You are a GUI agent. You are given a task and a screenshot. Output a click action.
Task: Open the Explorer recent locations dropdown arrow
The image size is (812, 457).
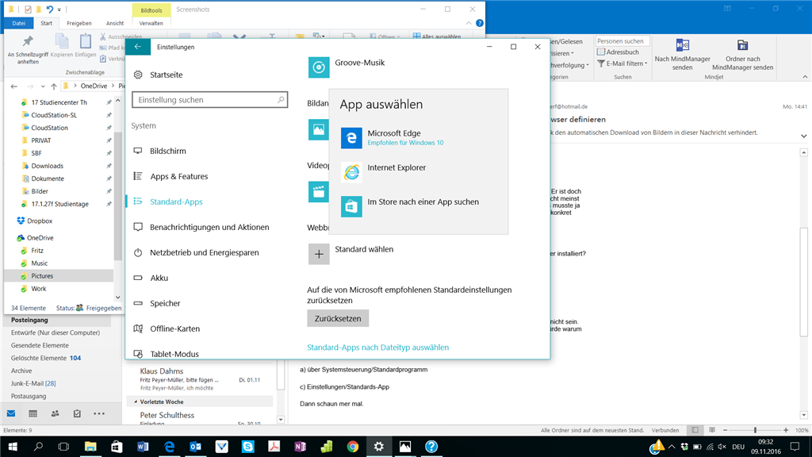coord(43,86)
